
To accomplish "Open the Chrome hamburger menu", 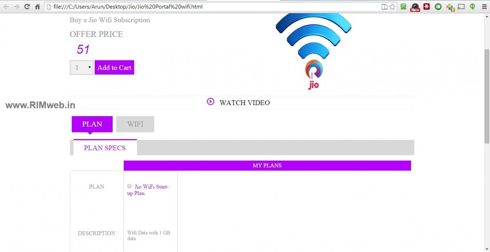I will pyautogui.click(x=484, y=7).
